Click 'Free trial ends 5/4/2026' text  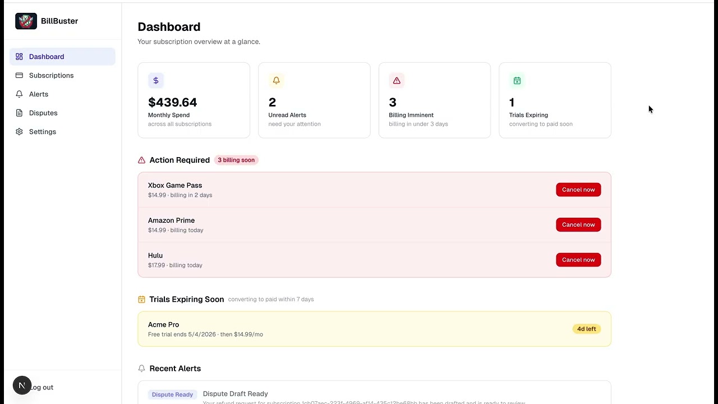coord(182,334)
